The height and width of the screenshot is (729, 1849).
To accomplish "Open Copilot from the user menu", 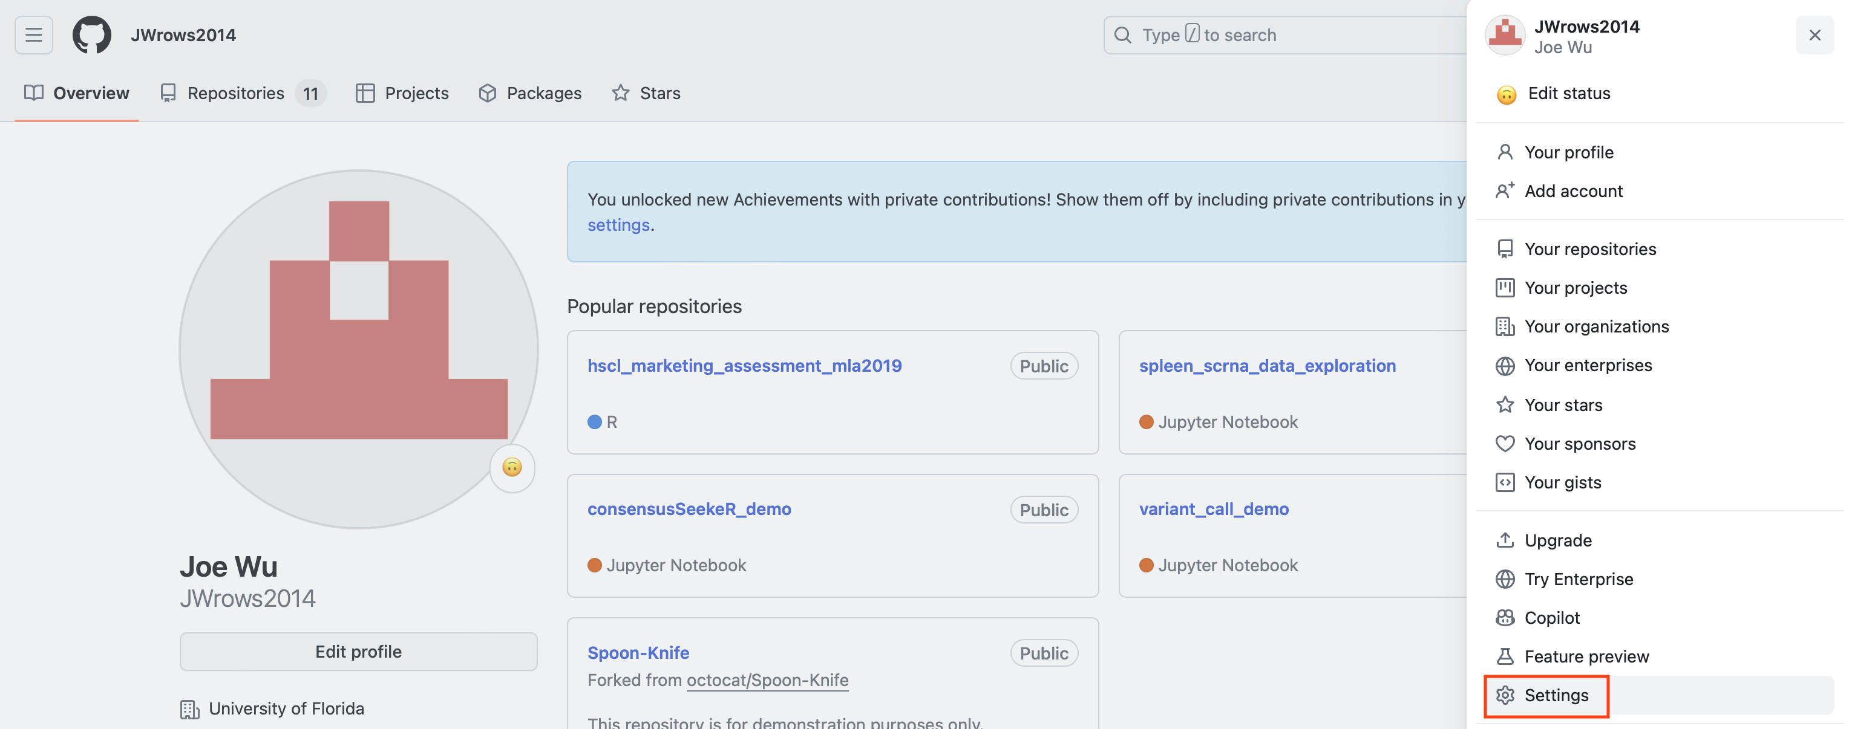I will point(1551,617).
